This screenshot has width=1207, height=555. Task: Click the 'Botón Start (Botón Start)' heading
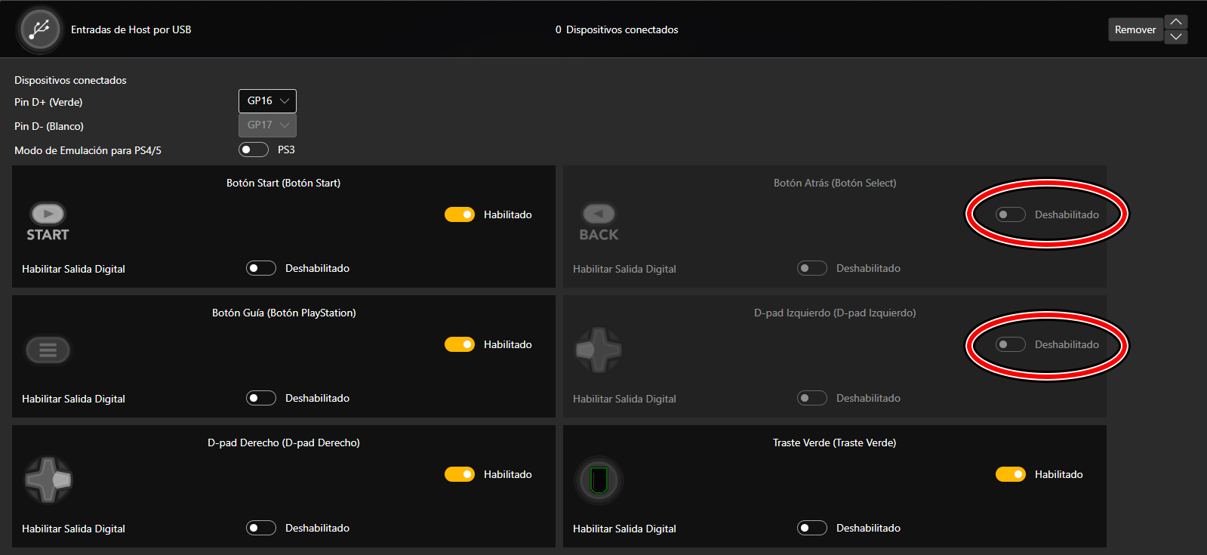pos(284,183)
